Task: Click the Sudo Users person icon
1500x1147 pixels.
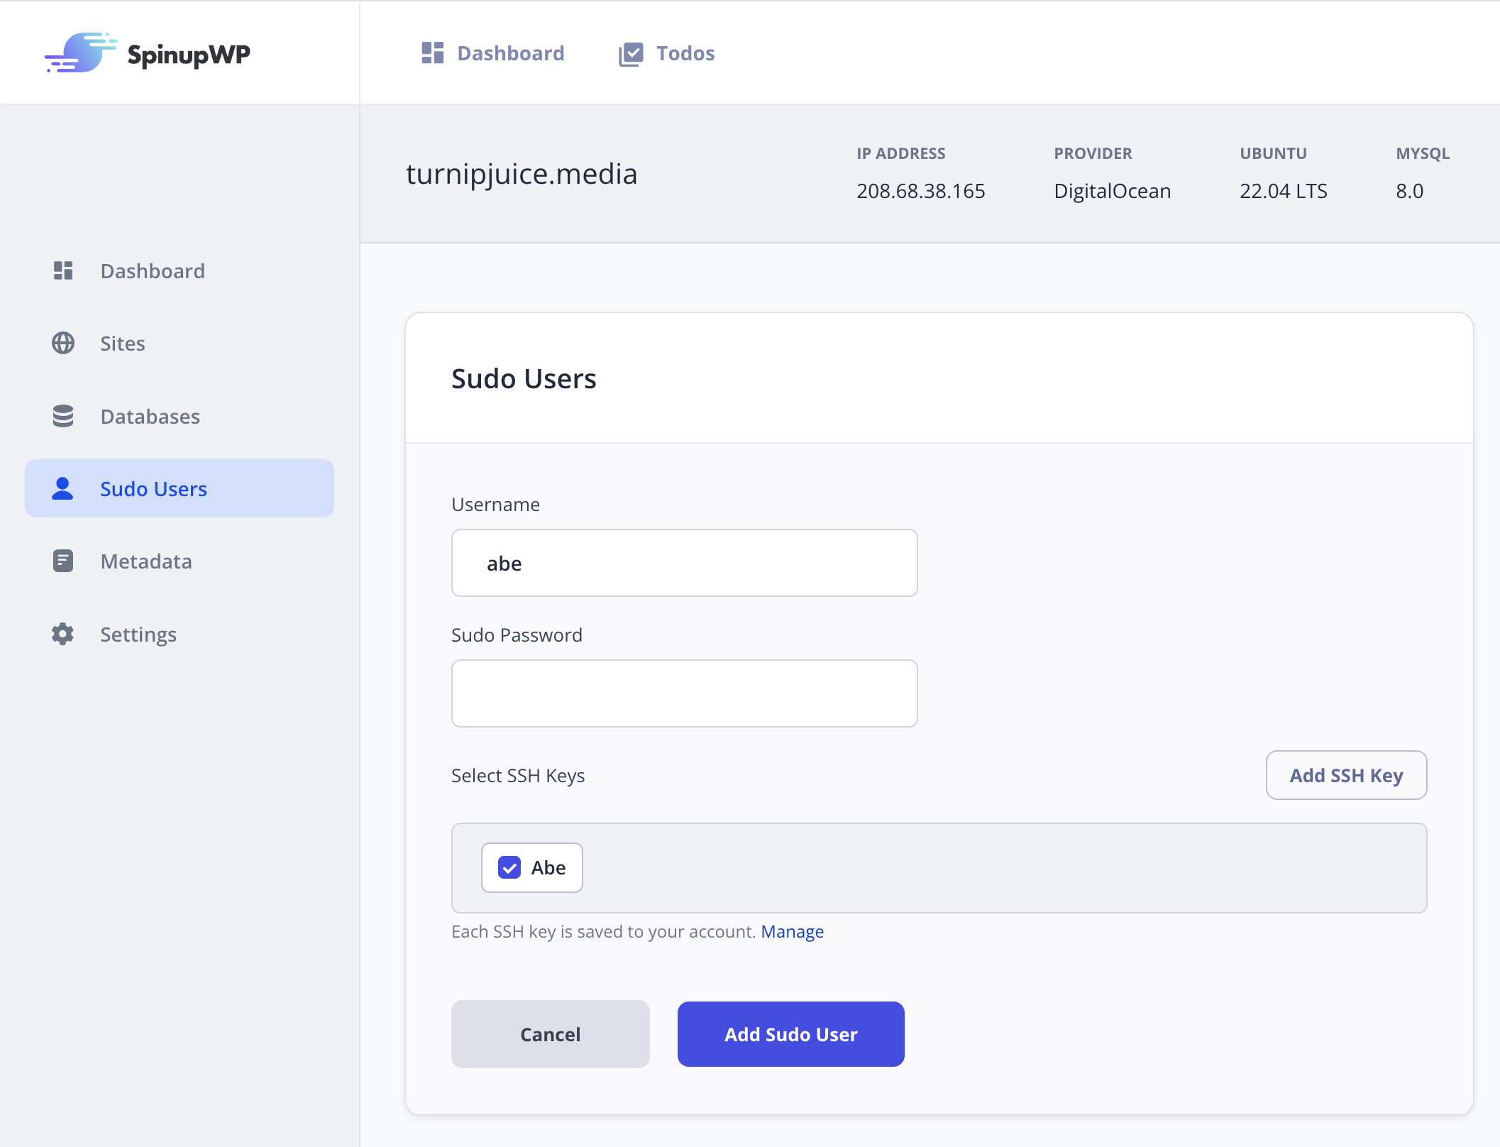Action: [x=62, y=488]
